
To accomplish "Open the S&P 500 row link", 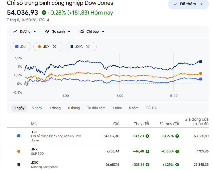I will tap(37, 153).
